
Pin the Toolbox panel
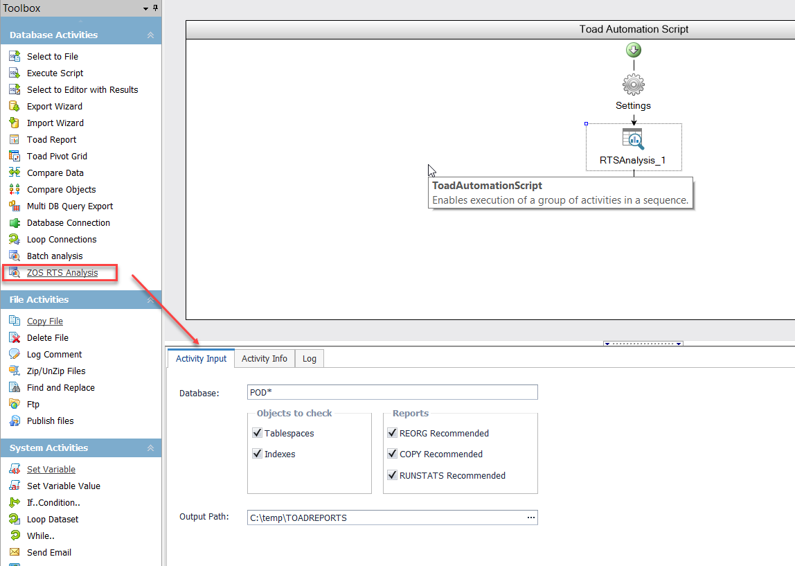[155, 8]
